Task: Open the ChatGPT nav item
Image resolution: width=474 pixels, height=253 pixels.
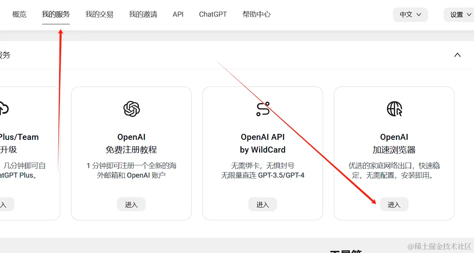Action: tap(213, 14)
